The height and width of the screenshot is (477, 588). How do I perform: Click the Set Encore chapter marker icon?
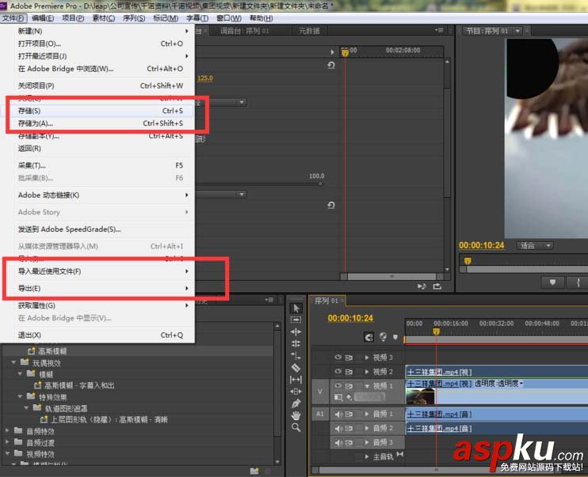tap(383, 337)
